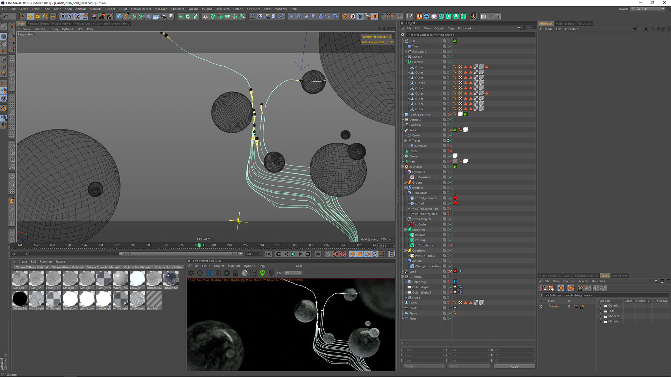Open the Chn channel dropdown in Live Viewer

coord(293,273)
